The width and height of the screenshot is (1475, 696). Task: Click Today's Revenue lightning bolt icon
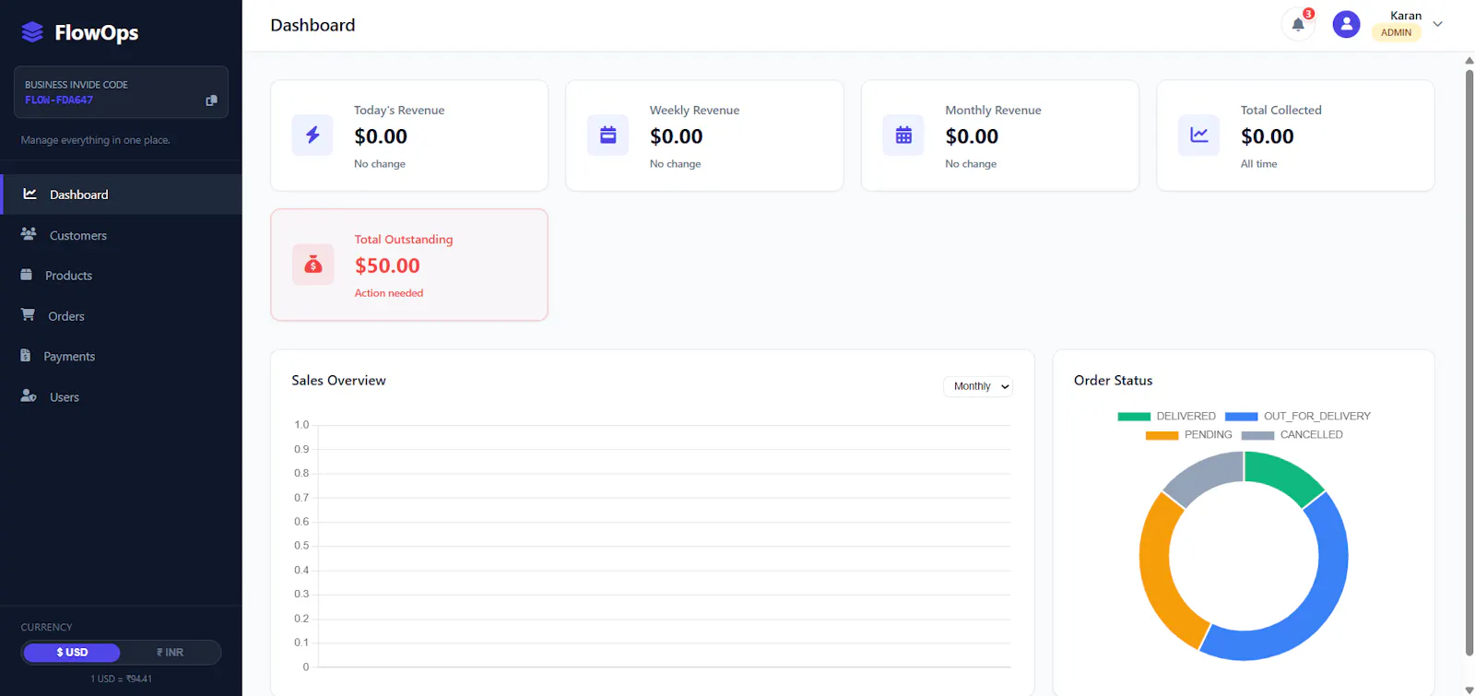pos(313,136)
